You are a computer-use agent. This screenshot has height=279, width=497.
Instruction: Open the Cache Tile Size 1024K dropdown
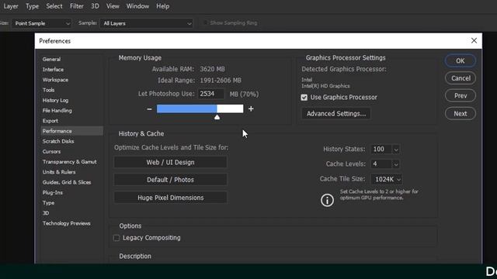click(x=387, y=179)
